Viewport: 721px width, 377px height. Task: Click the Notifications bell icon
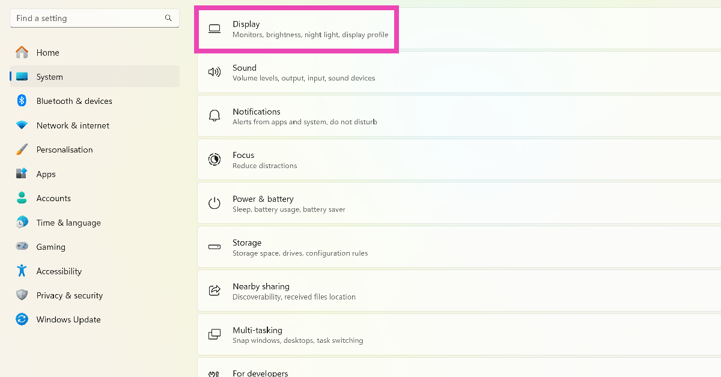[214, 116]
